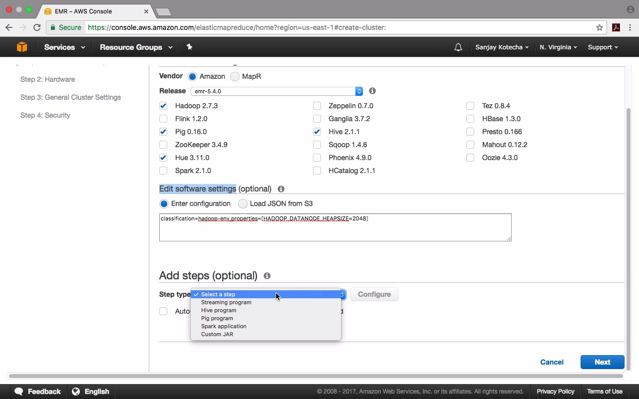This screenshot has height=399, width=639.
Task: Open the Privacy Policy link
Action: [x=556, y=392]
